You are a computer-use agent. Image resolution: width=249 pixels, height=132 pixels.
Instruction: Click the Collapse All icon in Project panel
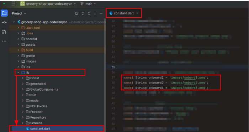(89, 13)
